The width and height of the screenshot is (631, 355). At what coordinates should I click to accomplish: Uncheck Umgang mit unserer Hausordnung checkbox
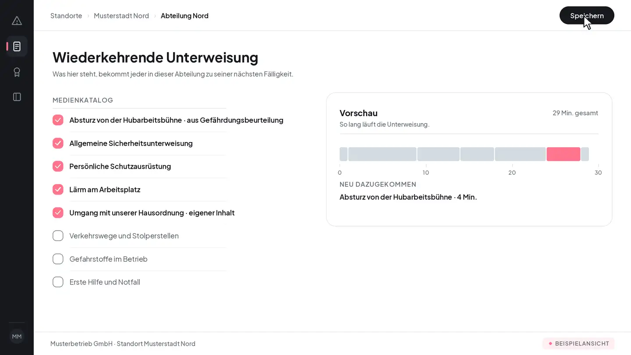58,213
